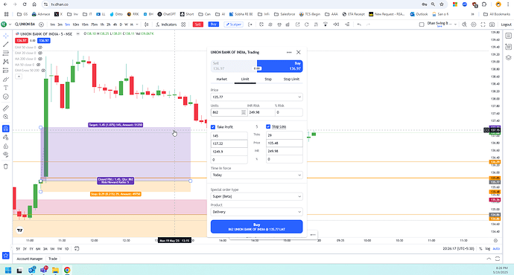Select the text annotation tool

pyautogui.click(x=5, y=88)
